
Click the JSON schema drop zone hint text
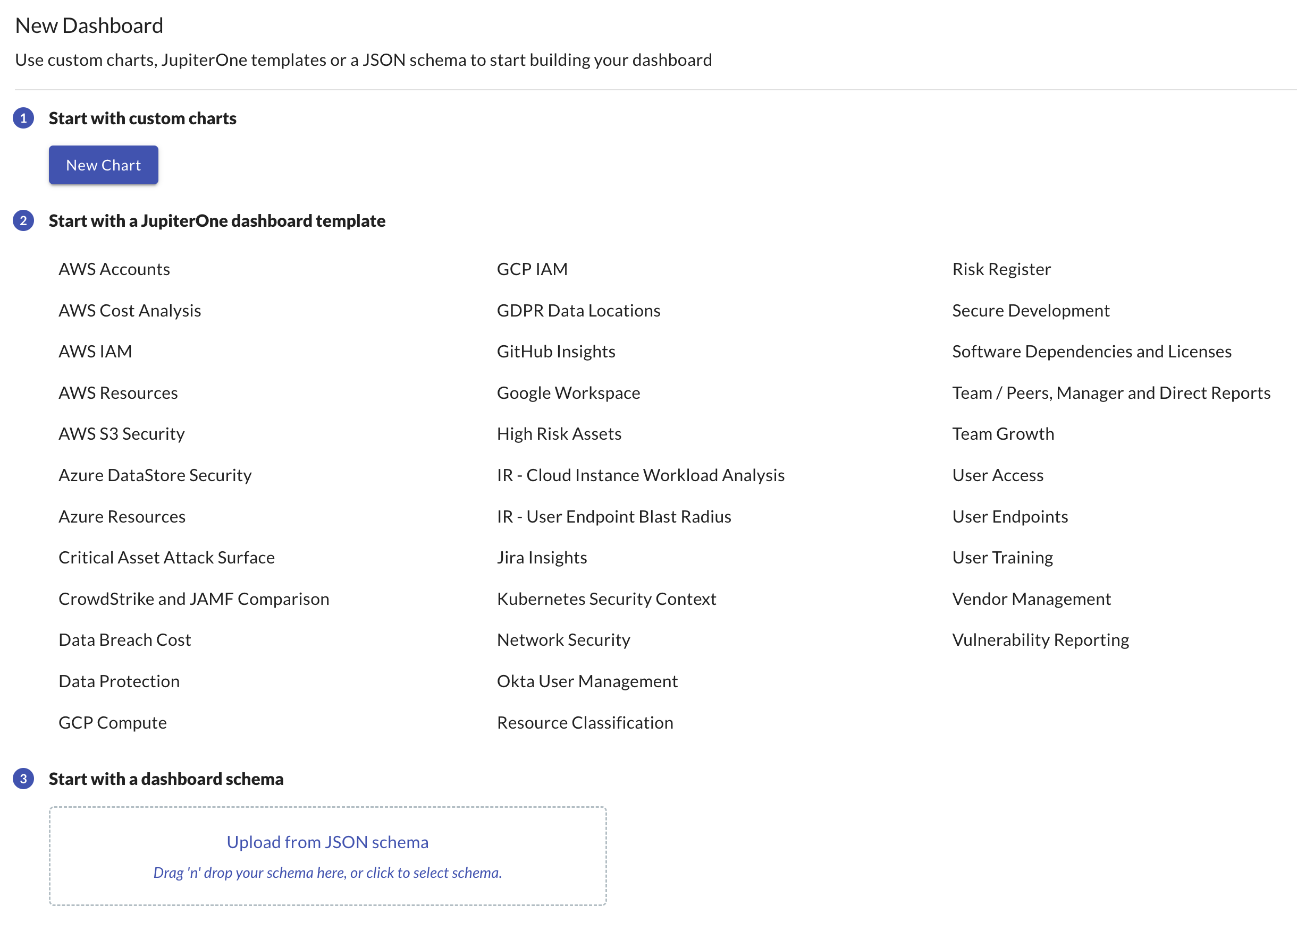click(327, 873)
